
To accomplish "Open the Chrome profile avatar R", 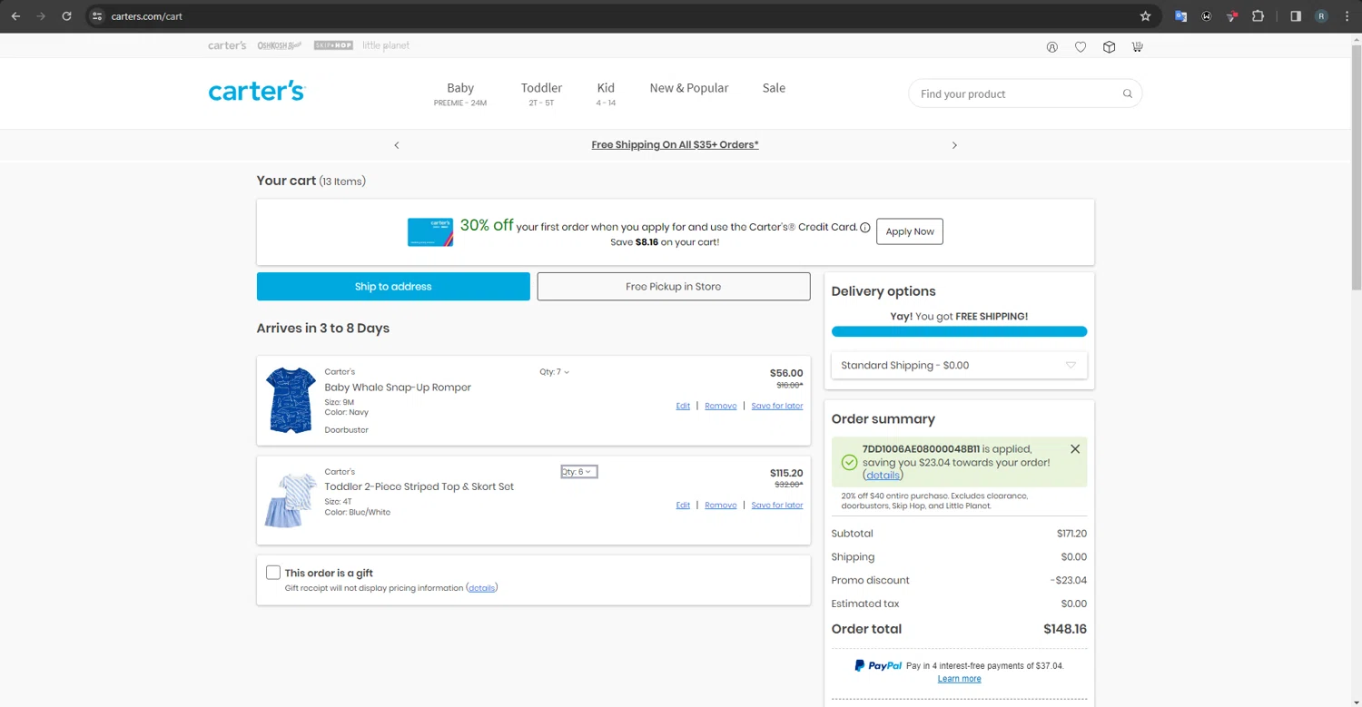I will [x=1321, y=16].
